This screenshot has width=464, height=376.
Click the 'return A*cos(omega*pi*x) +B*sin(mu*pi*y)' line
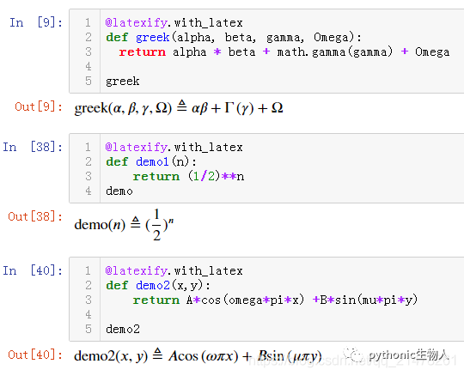click(x=275, y=300)
